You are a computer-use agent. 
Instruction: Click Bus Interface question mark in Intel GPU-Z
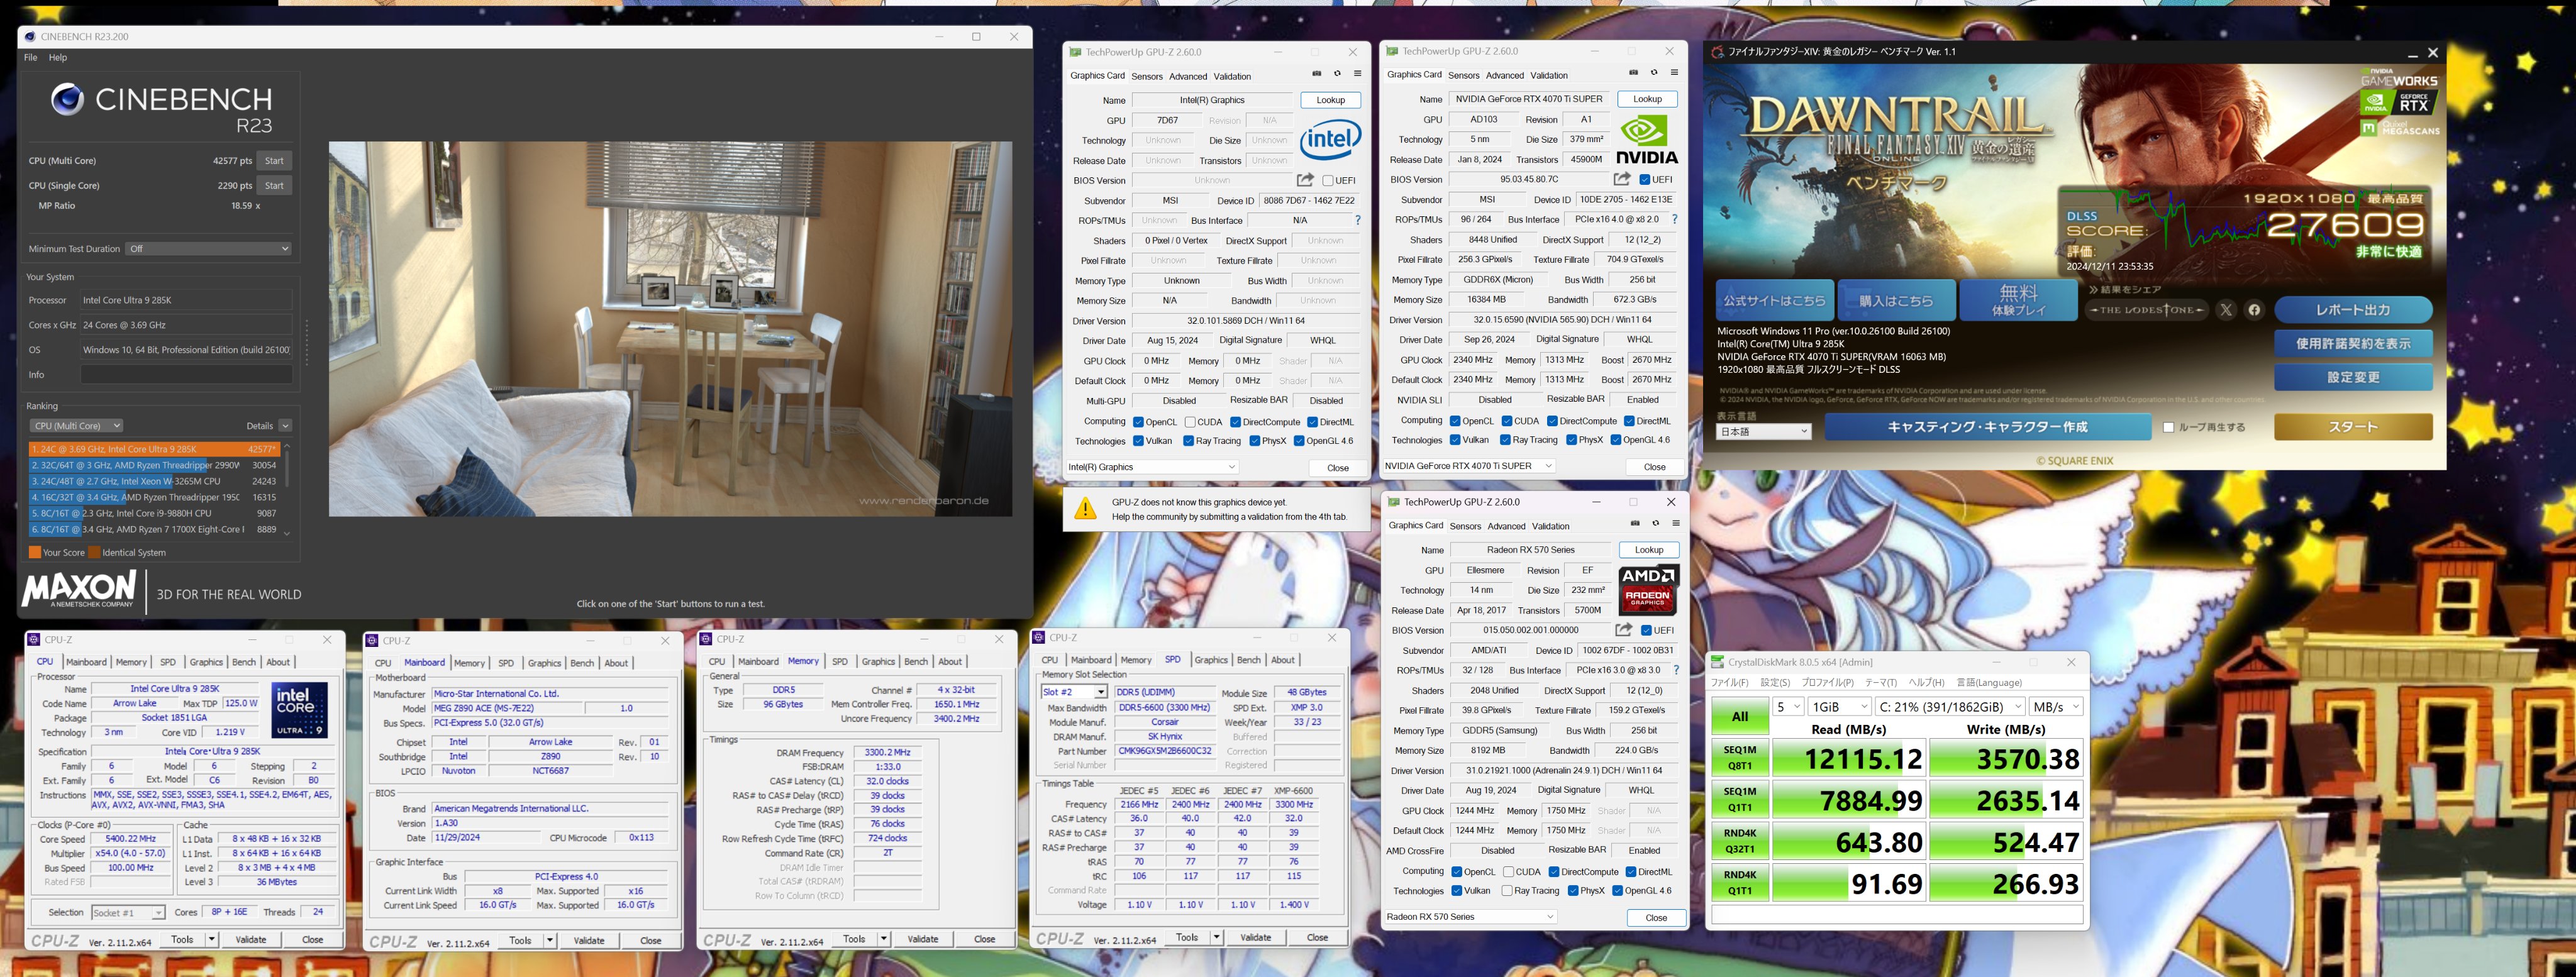coord(1357,220)
